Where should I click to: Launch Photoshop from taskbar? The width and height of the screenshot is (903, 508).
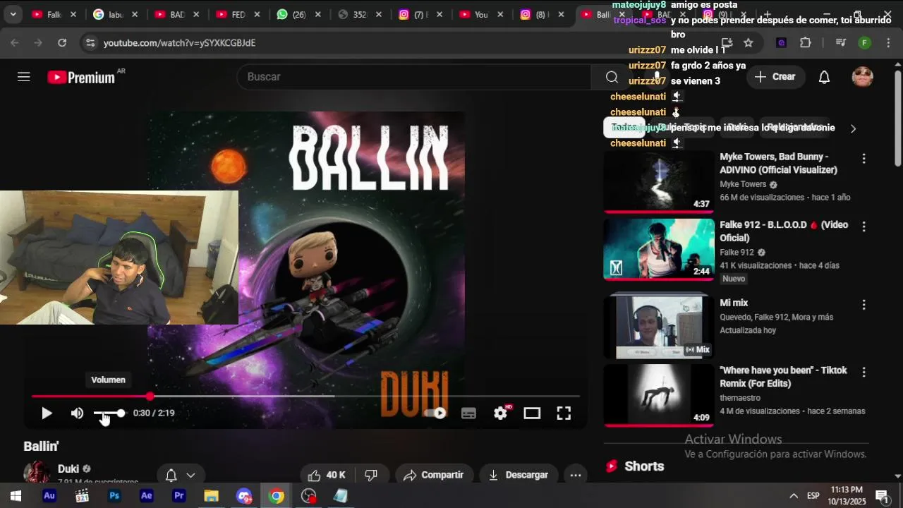click(x=114, y=496)
